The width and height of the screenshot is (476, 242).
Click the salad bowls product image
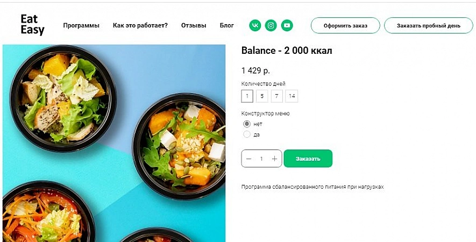point(114,143)
